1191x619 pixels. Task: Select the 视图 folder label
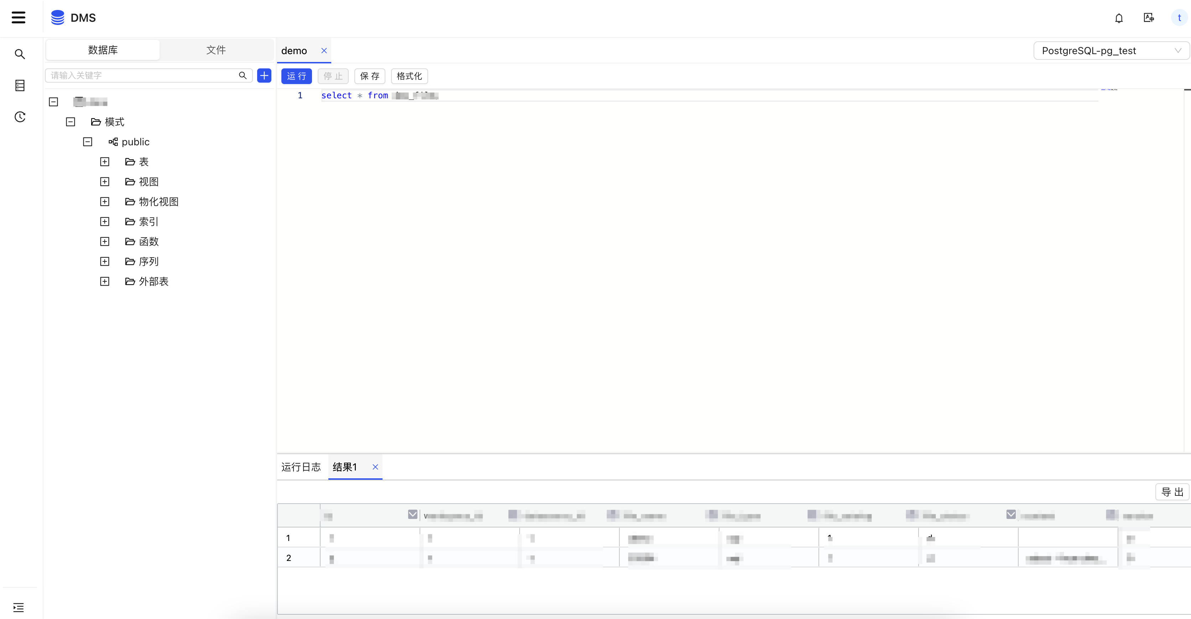[149, 182]
